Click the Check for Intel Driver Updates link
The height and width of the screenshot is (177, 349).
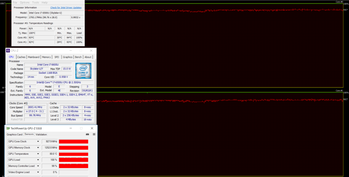point(66,8)
